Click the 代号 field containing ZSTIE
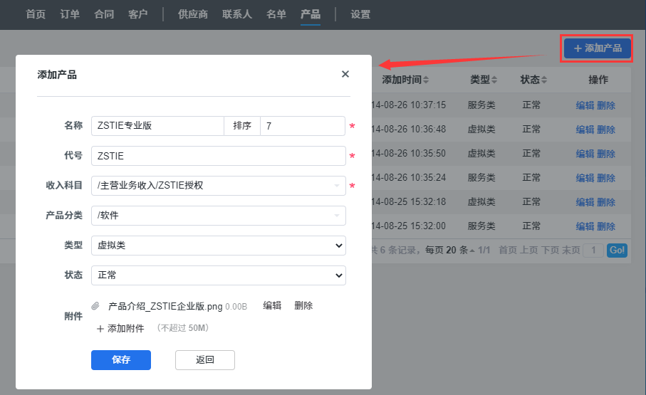Image resolution: width=646 pixels, height=395 pixels. pos(219,156)
